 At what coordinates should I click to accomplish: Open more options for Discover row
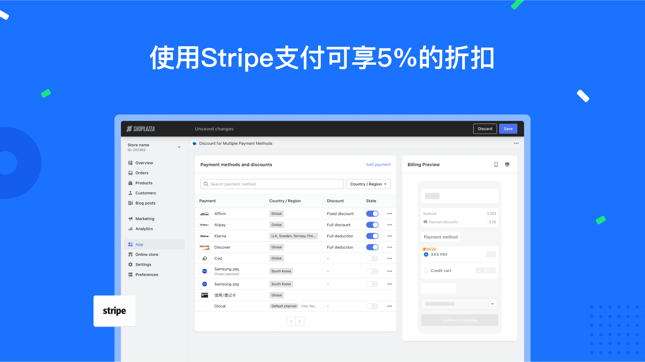coord(389,247)
